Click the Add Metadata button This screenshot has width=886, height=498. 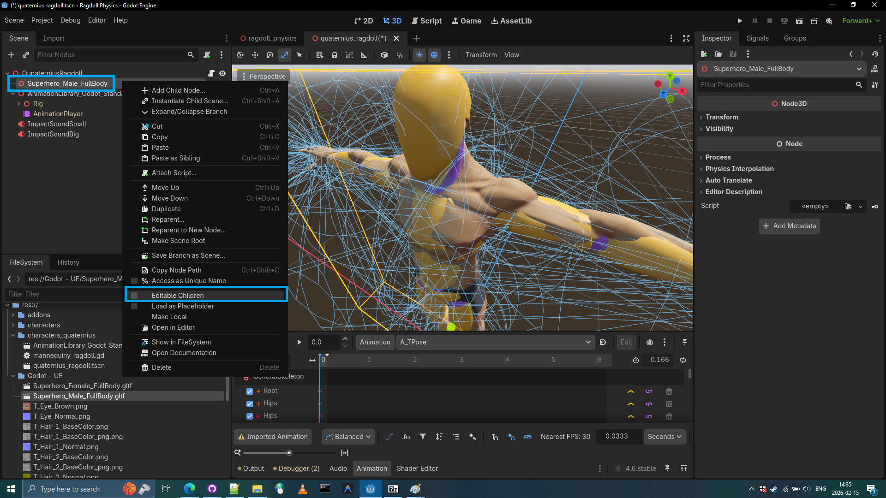pyautogui.click(x=789, y=226)
